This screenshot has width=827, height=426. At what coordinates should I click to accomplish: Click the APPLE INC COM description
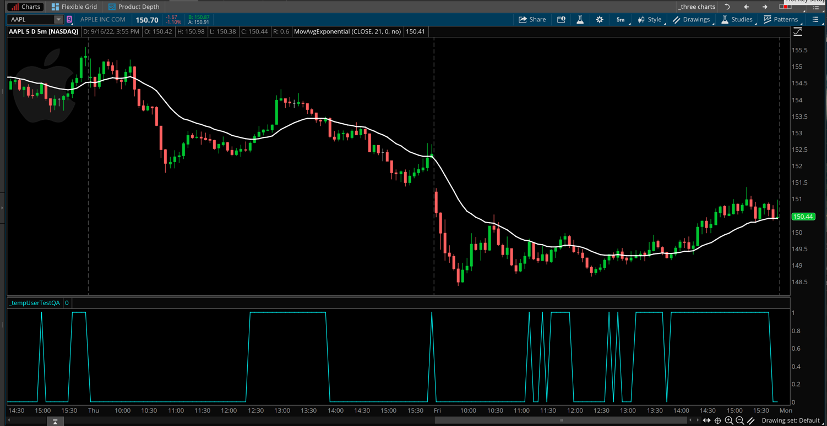tap(103, 19)
